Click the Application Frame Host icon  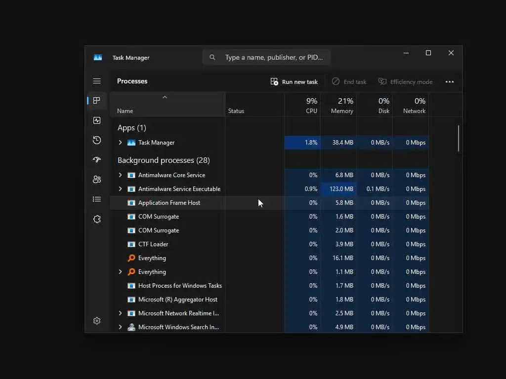[x=131, y=203]
